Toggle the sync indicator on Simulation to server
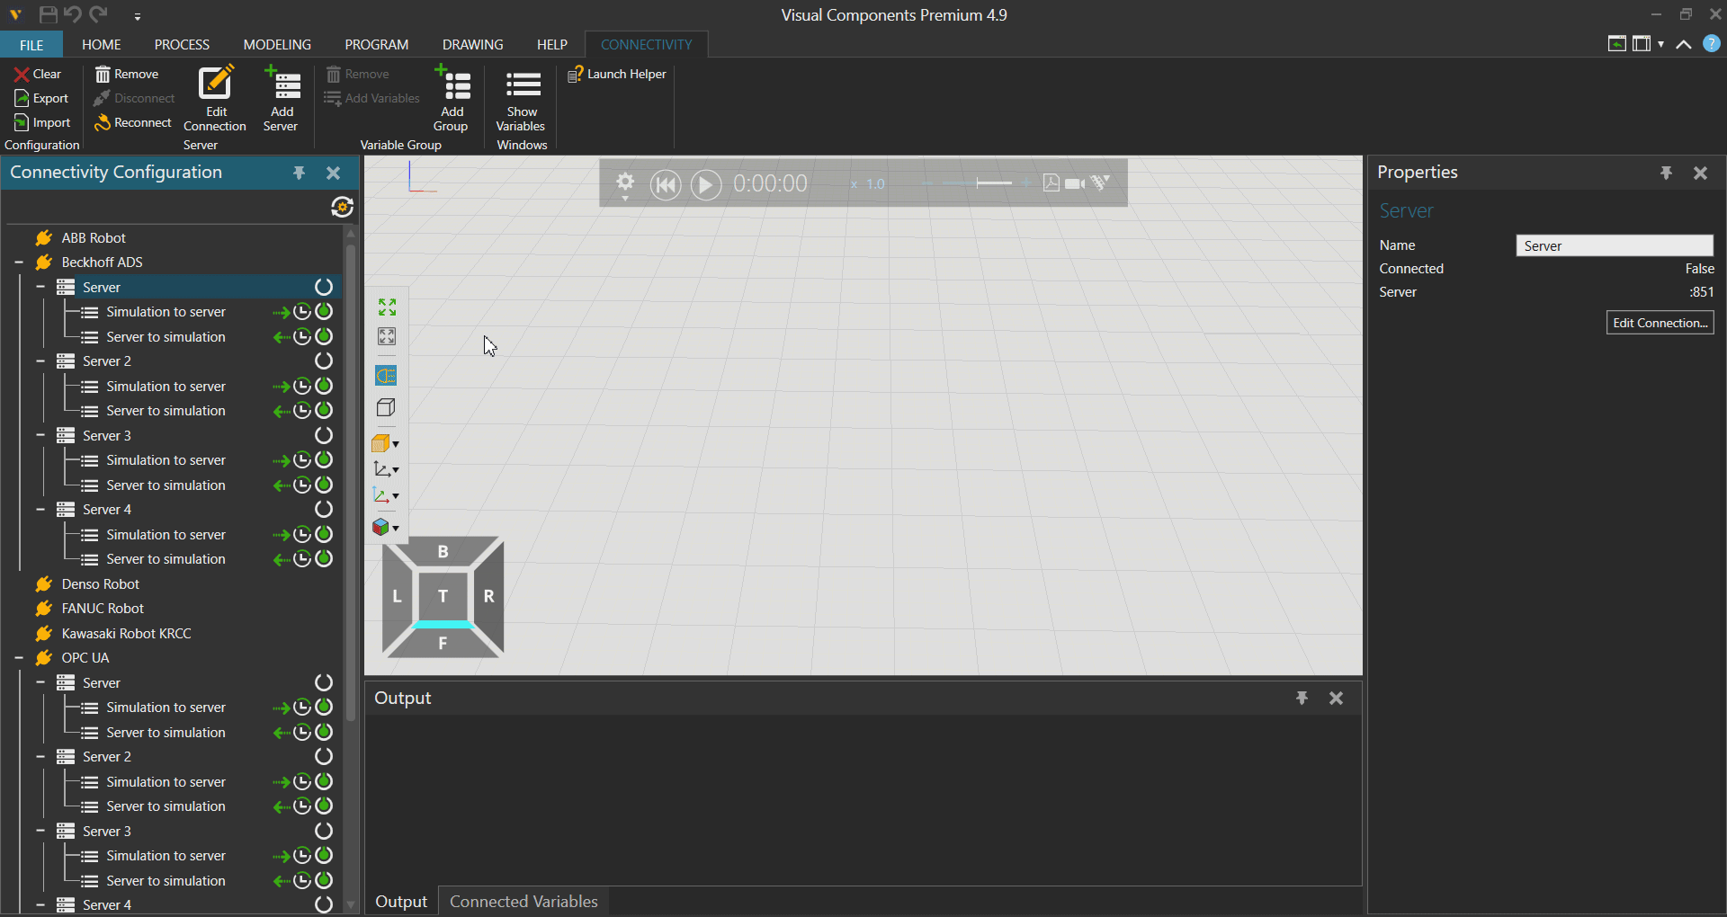This screenshot has width=1727, height=917. coord(301,311)
